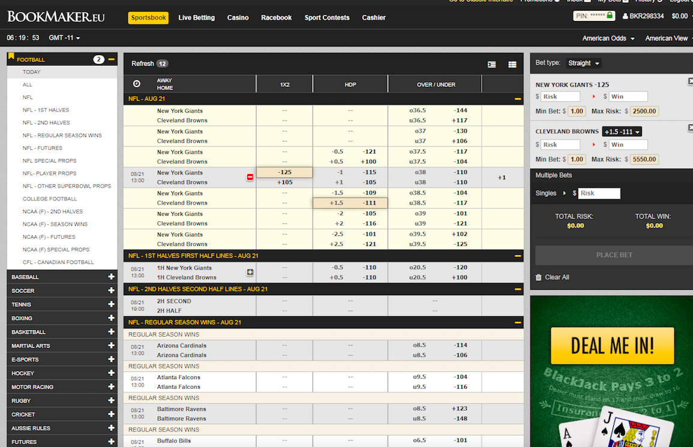
Task: Click the Deal Me In banner button
Action: coord(613,346)
